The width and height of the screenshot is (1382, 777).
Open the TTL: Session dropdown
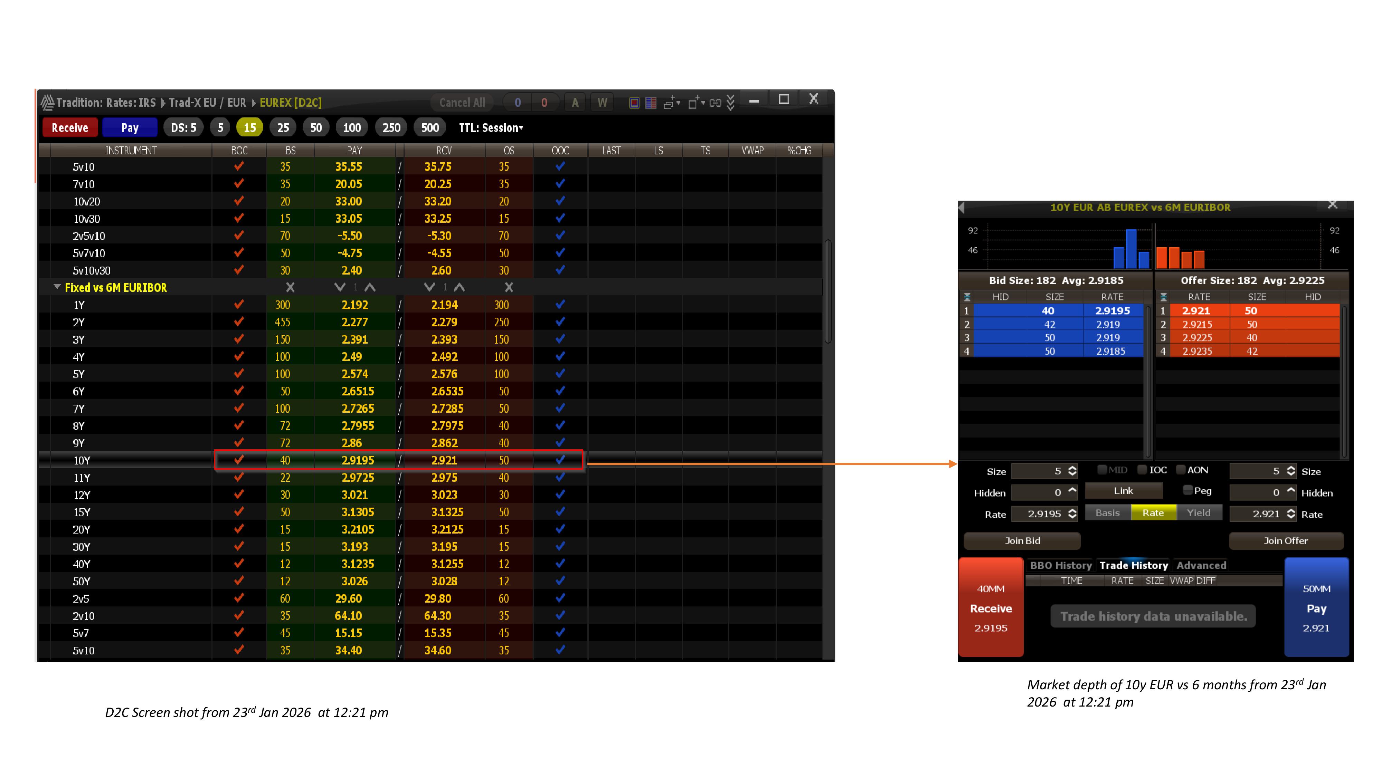pyautogui.click(x=491, y=128)
